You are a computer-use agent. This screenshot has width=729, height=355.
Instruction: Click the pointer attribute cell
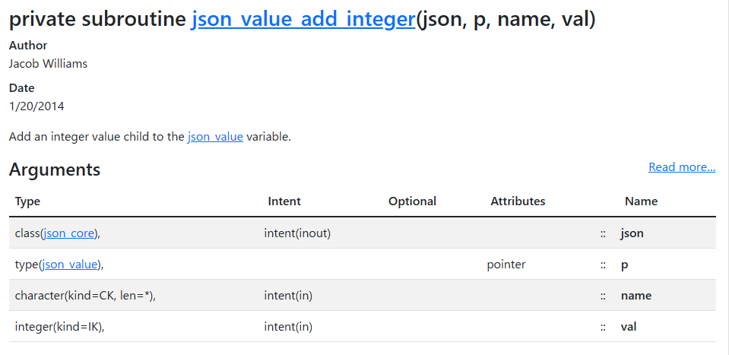pos(506,265)
